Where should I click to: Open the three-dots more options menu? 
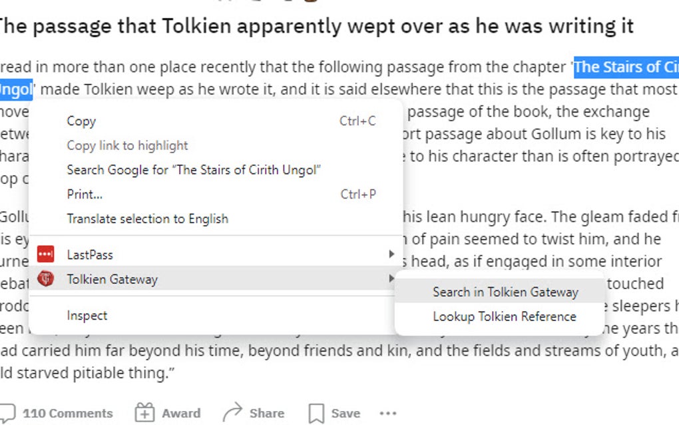387,413
